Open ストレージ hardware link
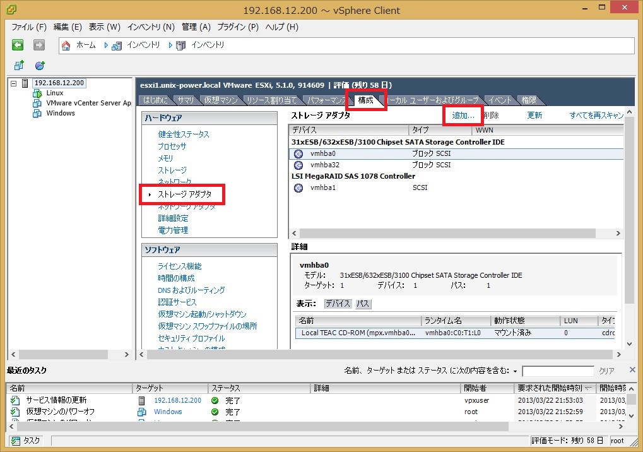 [x=172, y=170]
